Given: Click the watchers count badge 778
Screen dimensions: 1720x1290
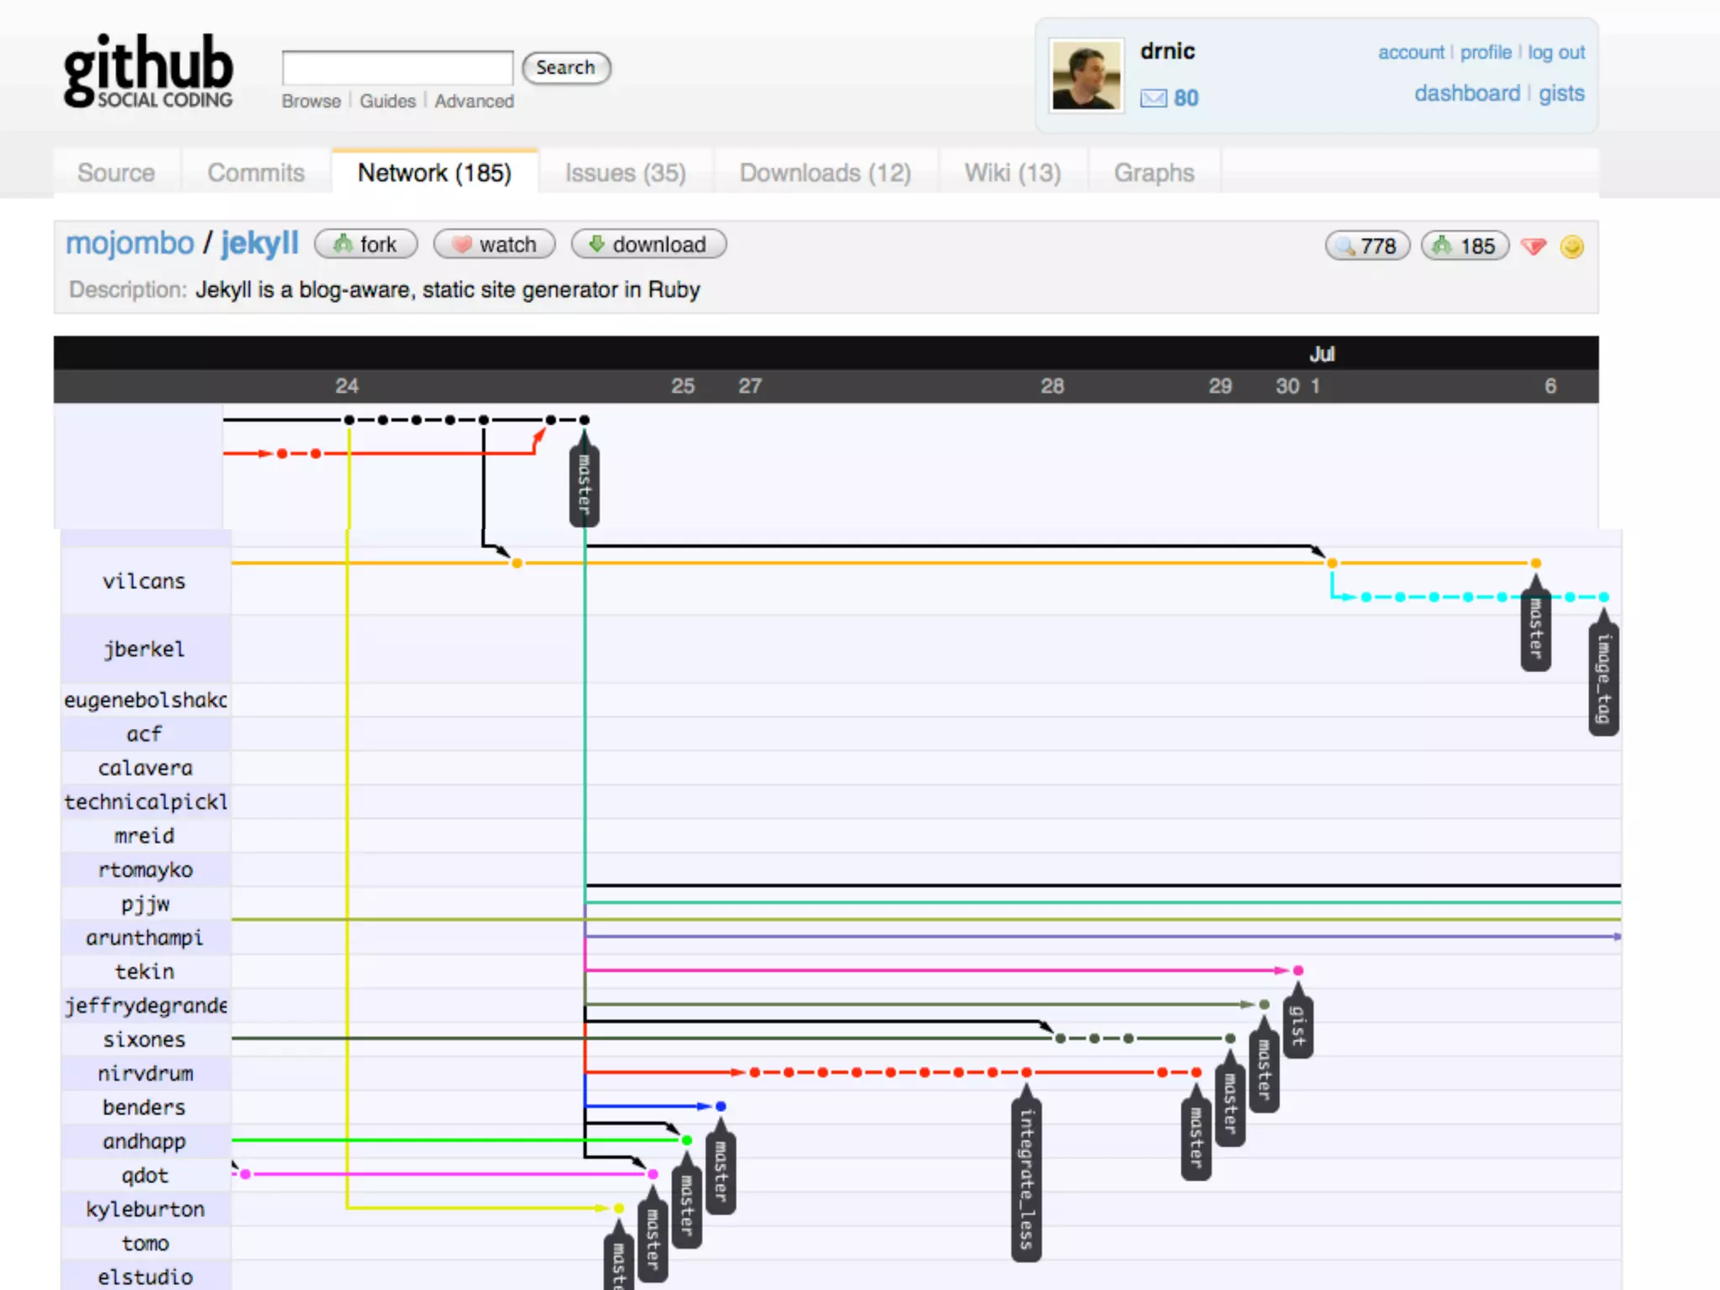Looking at the screenshot, I should tap(1366, 246).
